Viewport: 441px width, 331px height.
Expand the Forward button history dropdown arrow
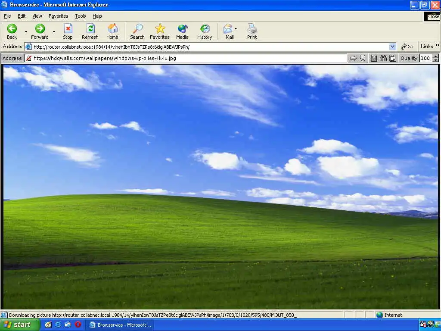point(54,31)
